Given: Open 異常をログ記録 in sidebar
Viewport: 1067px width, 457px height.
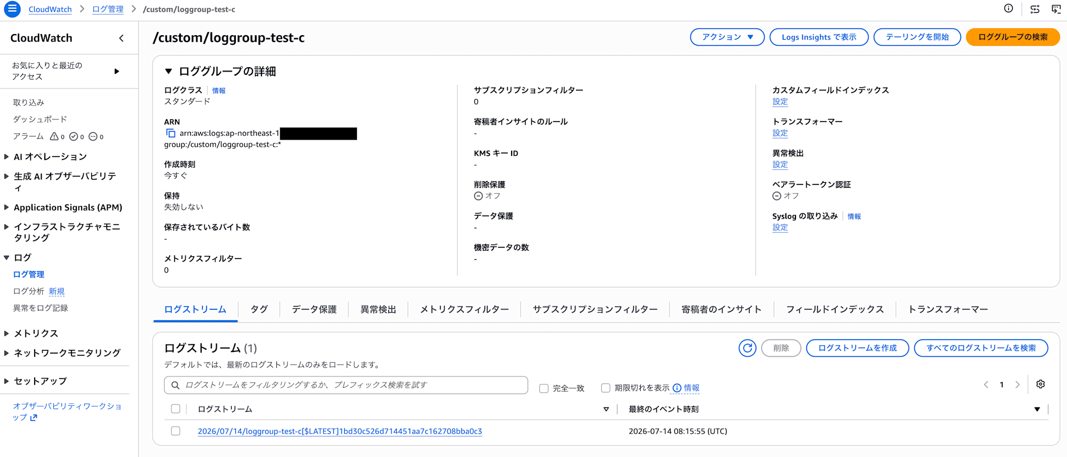Looking at the screenshot, I should (x=41, y=308).
